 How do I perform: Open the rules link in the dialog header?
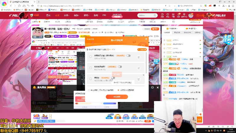90,39
